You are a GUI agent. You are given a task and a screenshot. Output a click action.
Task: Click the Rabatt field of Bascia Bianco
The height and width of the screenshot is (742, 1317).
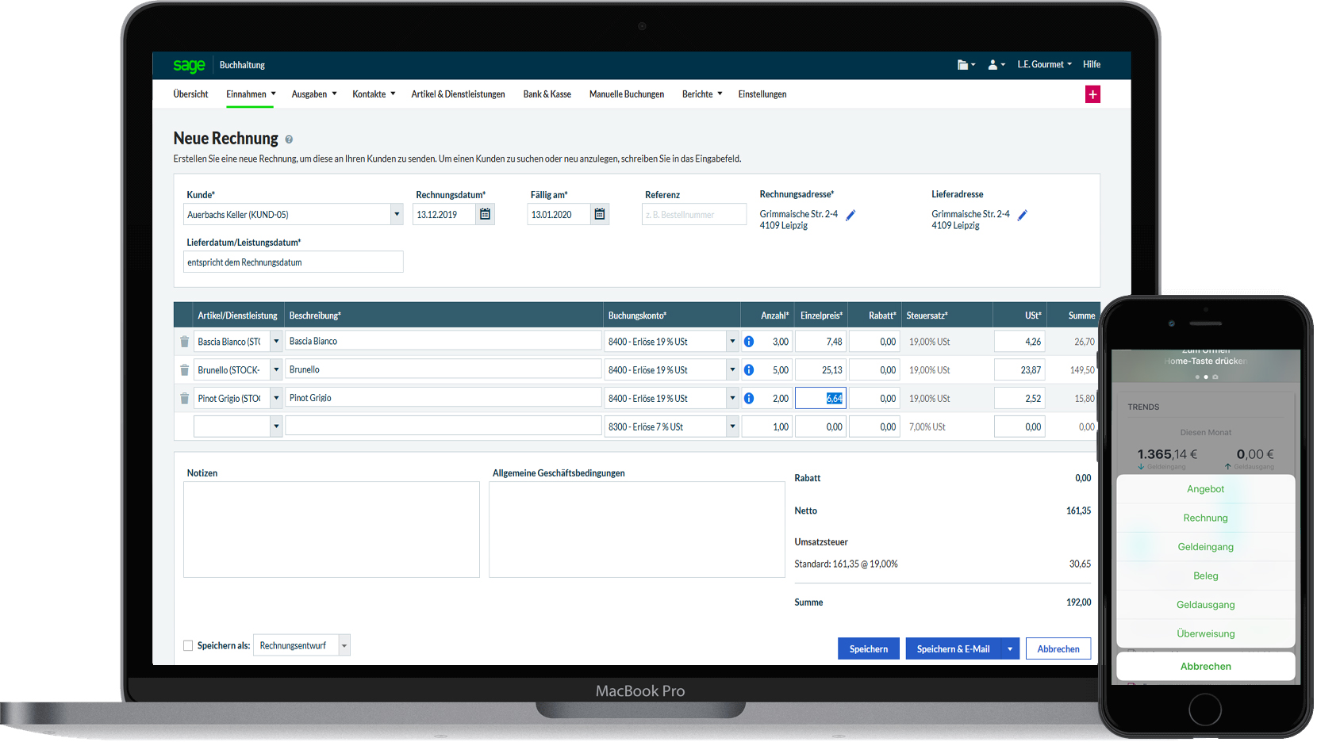874,342
